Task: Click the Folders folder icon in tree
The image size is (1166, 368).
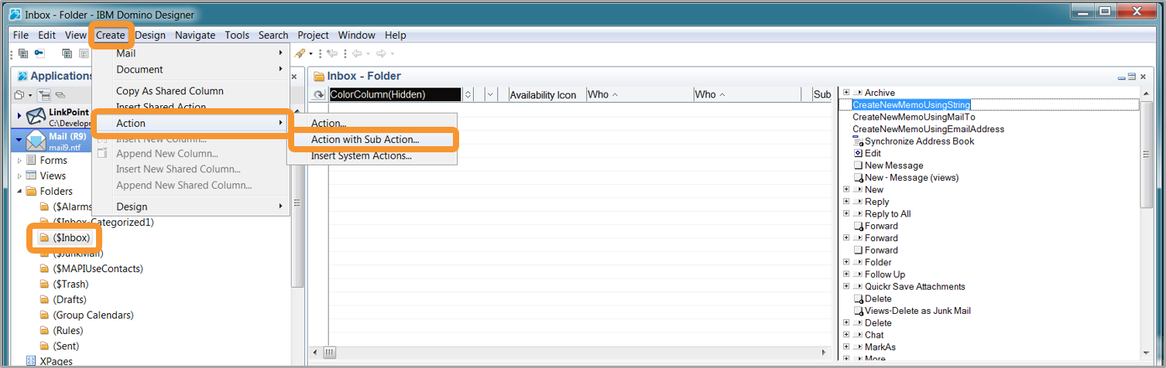Action: [x=32, y=191]
